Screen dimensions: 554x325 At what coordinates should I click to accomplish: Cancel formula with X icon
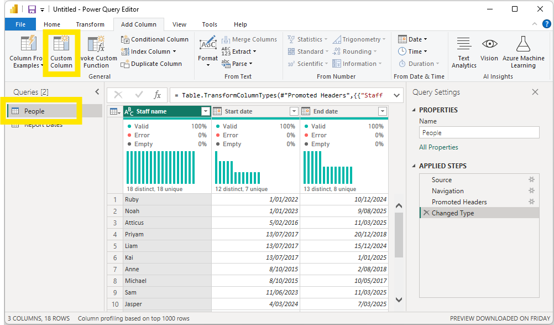coord(118,95)
